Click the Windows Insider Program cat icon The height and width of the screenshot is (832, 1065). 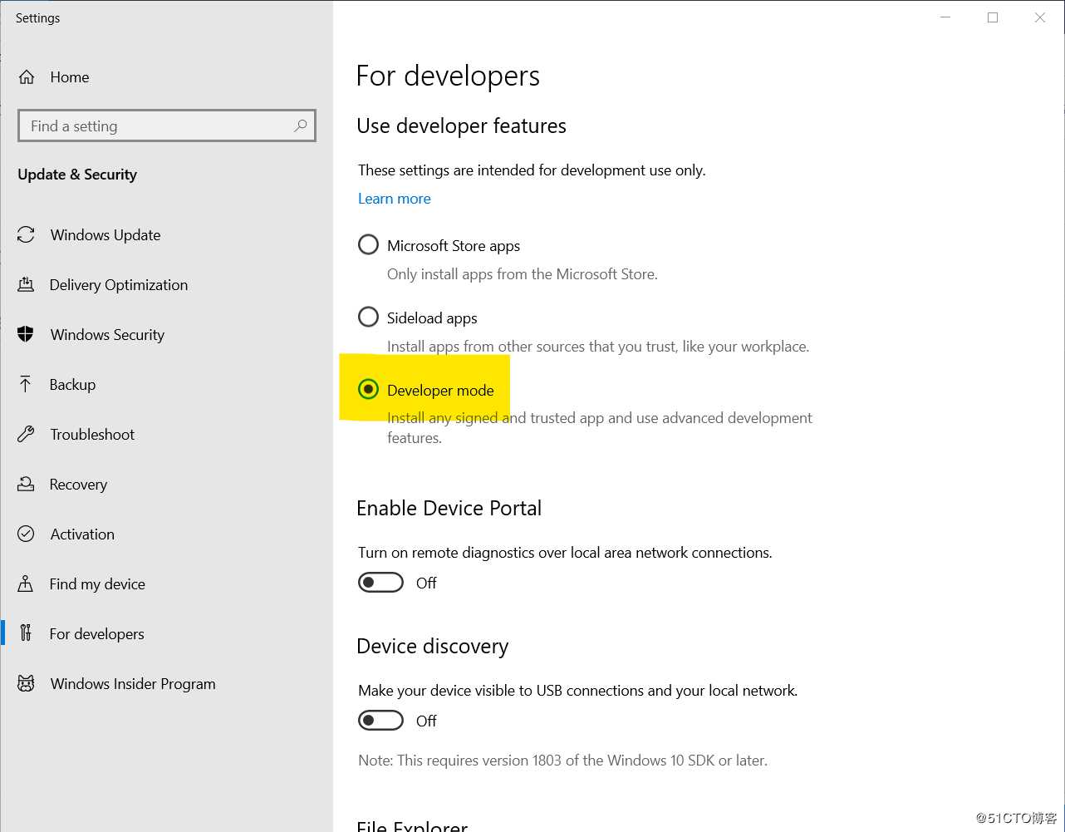pos(27,683)
